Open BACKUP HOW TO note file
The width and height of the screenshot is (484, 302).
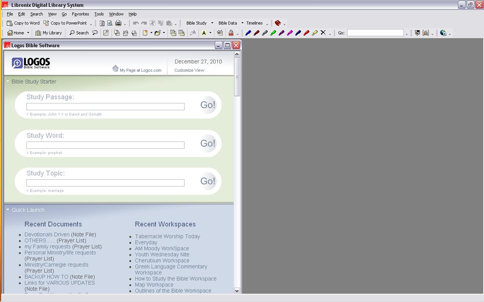click(x=46, y=277)
